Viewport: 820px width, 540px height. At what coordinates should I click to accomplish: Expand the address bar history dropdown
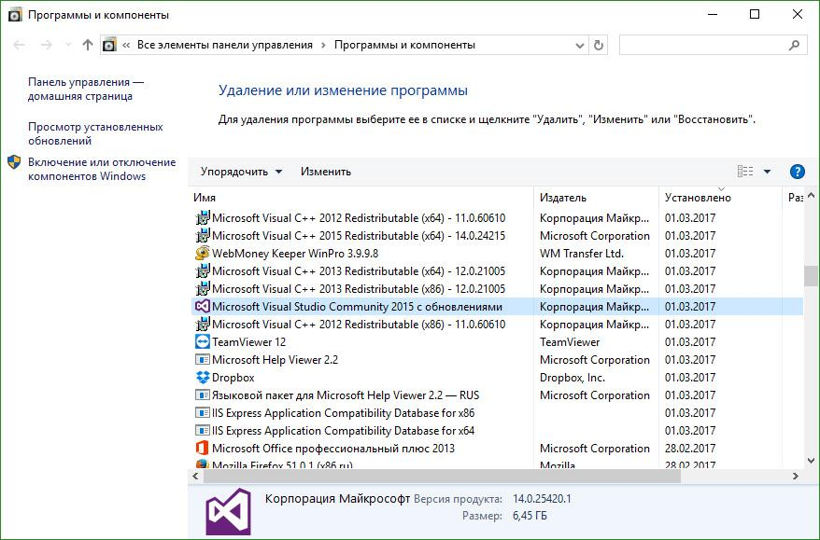[x=579, y=46]
